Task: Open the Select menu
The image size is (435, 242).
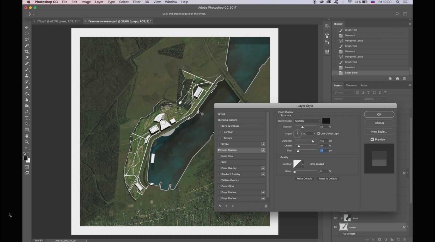Action: [x=124, y=2]
